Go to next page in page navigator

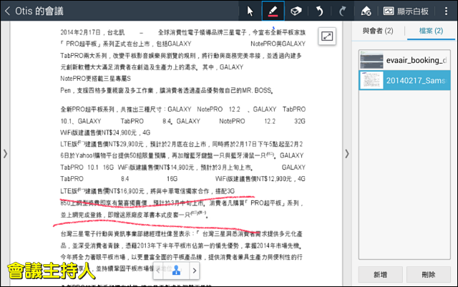[x=195, y=271]
